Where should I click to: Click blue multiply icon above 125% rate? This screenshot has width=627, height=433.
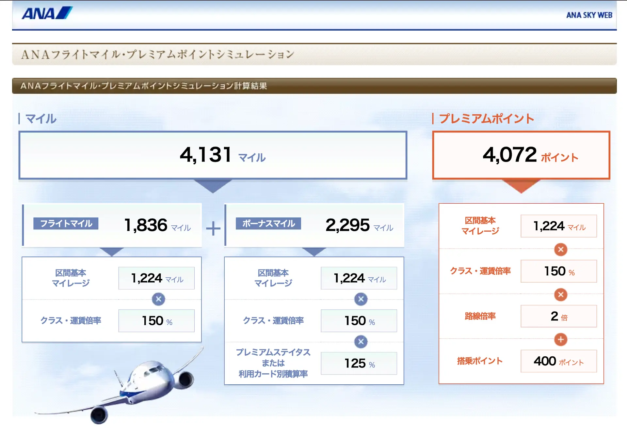point(361,342)
